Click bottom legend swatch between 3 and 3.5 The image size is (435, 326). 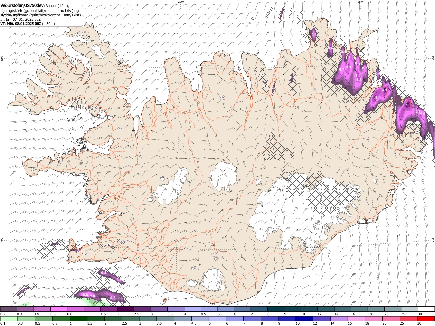[147, 319]
